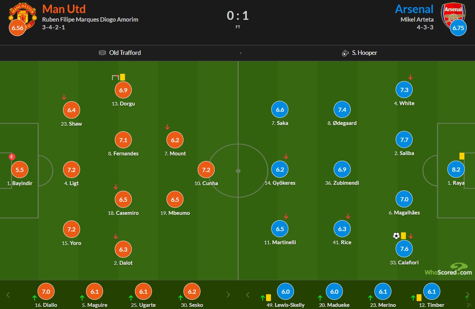Show more Man Utd substitutes with right chevron
475x309 pixels.
(x=228, y=294)
